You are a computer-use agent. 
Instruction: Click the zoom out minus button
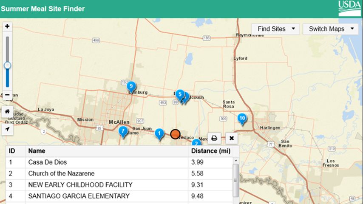pyautogui.click(x=7, y=94)
